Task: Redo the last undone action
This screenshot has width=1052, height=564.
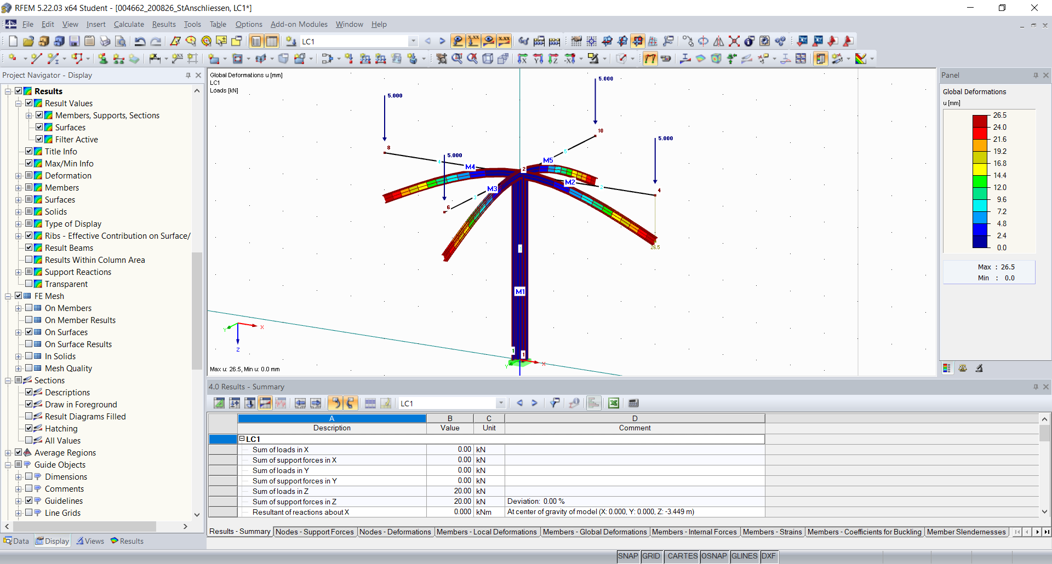Action: (156, 41)
